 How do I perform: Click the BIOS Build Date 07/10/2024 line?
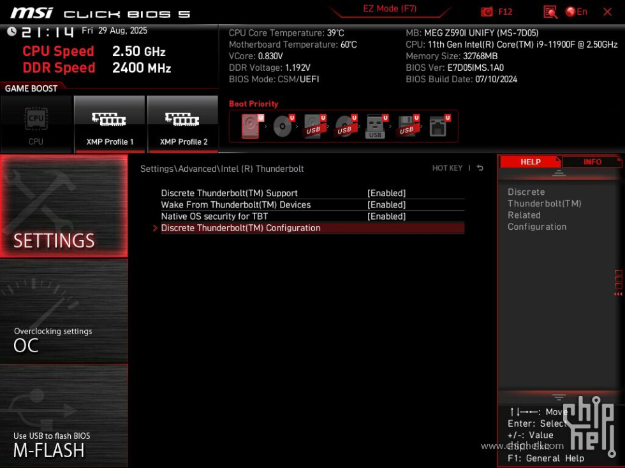(461, 79)
